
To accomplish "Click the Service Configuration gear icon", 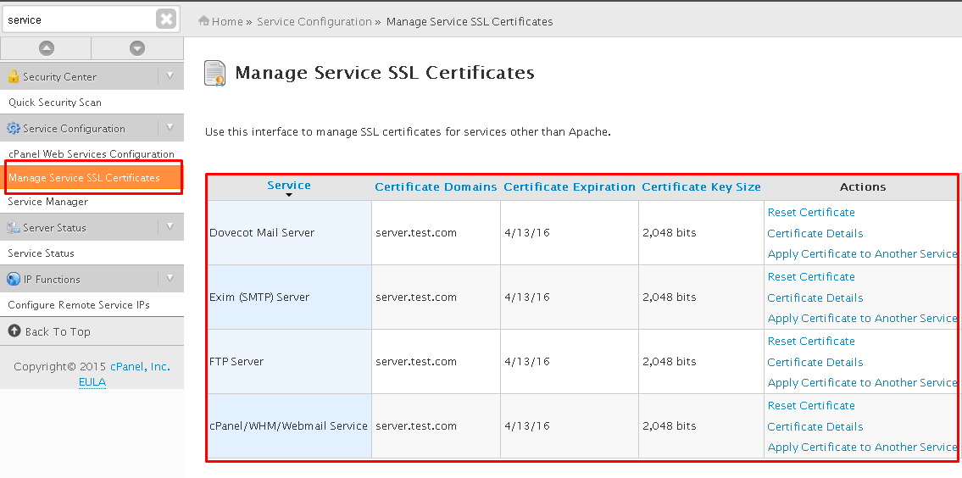I will [x=13, y=128].
